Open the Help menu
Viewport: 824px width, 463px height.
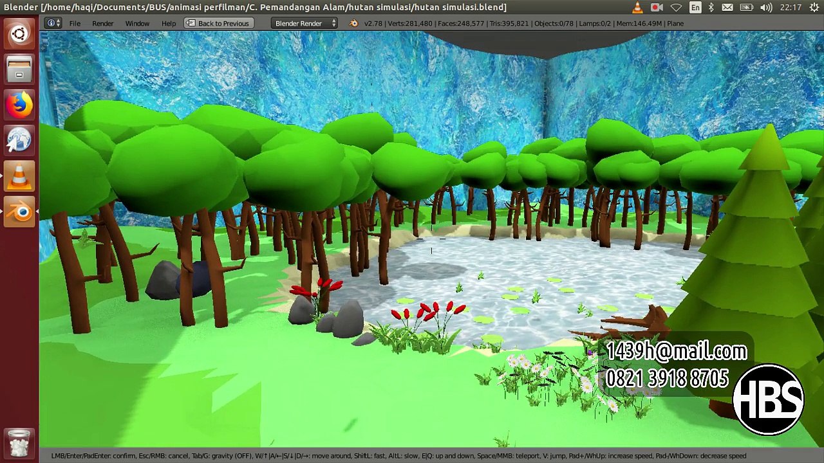click(x=169, y=23)
